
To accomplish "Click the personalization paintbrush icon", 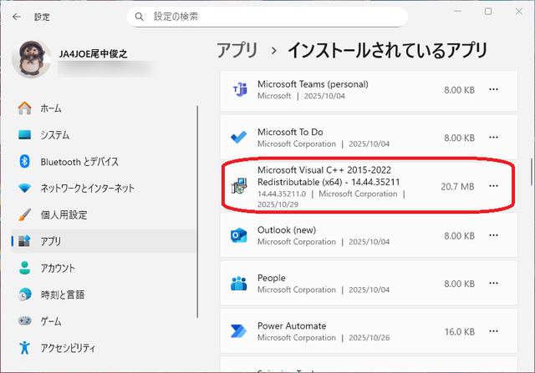I will pyautogui.click(x=24, y=214).
